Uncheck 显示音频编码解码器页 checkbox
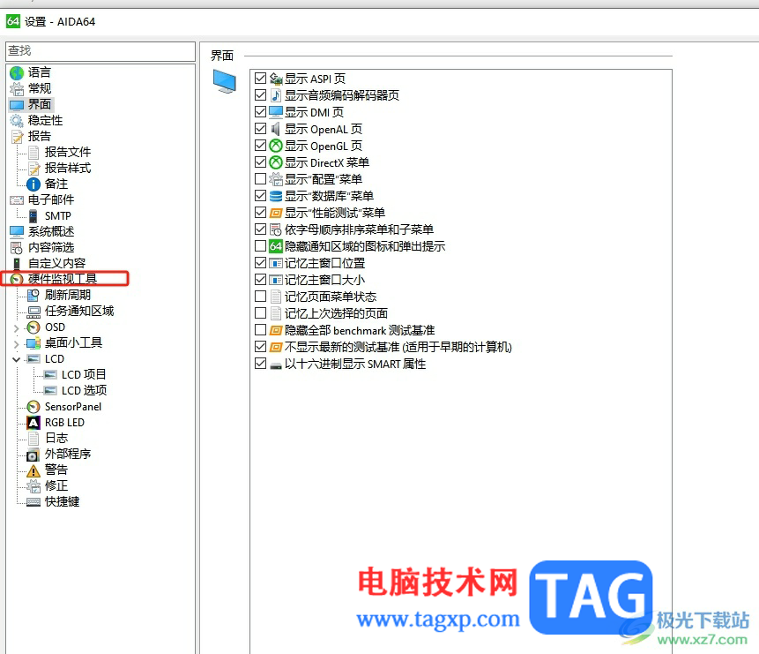This screenshot has width=759, height=654. (x=260, y=95)
